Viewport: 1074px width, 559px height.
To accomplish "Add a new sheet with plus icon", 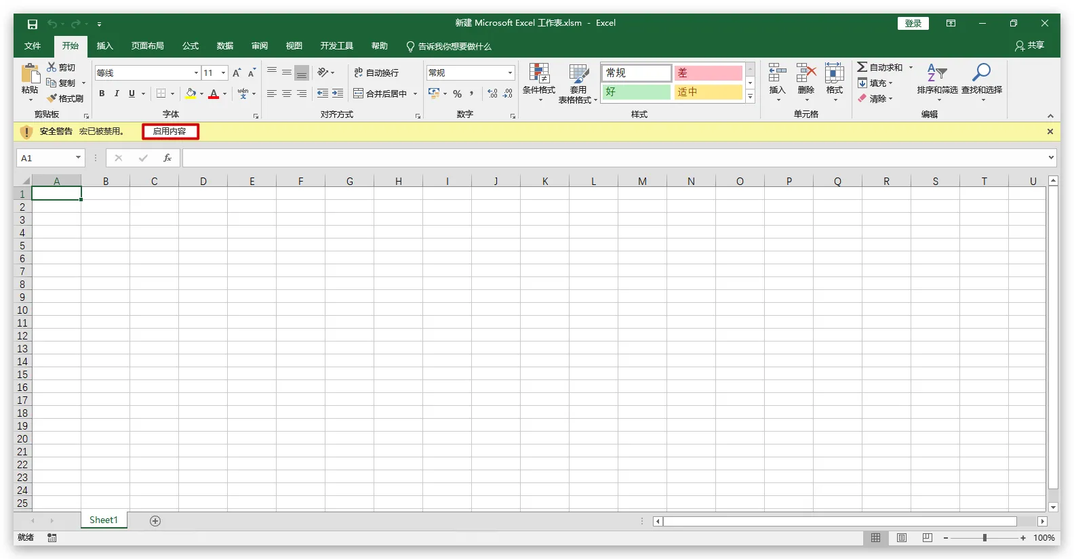I will coord(155,521).
